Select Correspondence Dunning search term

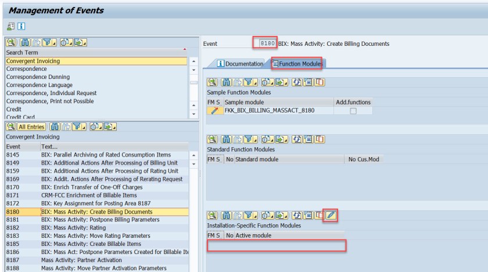[96, 77]
